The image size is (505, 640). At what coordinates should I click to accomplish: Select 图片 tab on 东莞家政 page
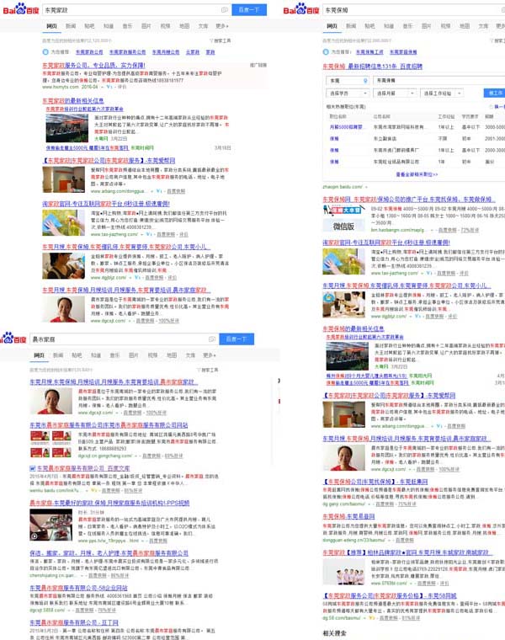[x=146, y=26]
